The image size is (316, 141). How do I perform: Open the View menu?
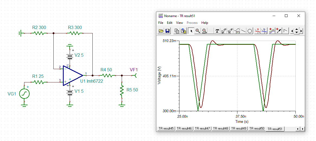point(180,23)
